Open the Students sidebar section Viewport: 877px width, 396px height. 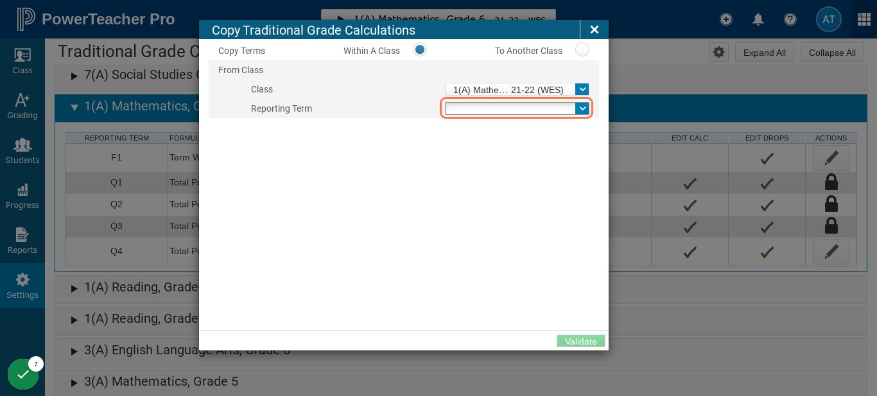[22, 151]
